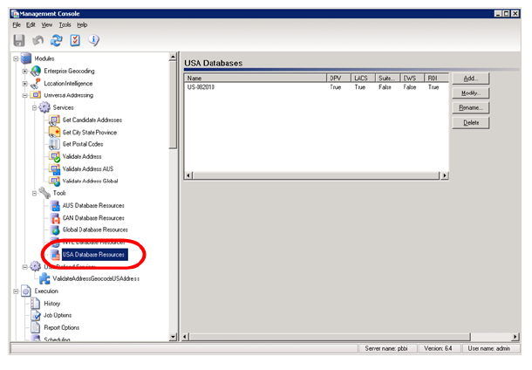Select the Universal Addressing module icon
This screenshot has height=370, width=532.
coord(36,95)
